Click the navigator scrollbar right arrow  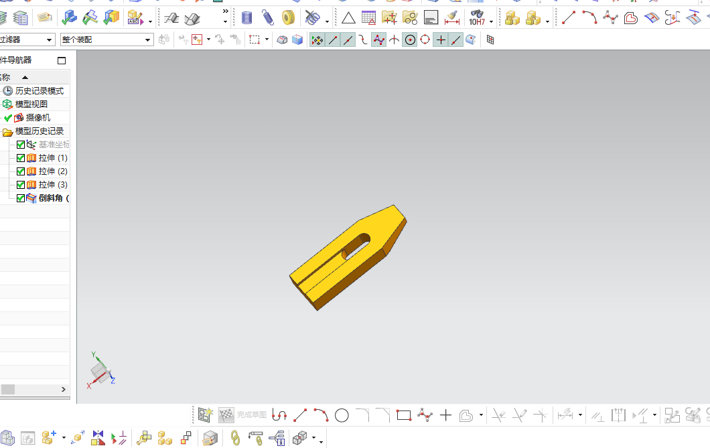pos(64,389)
